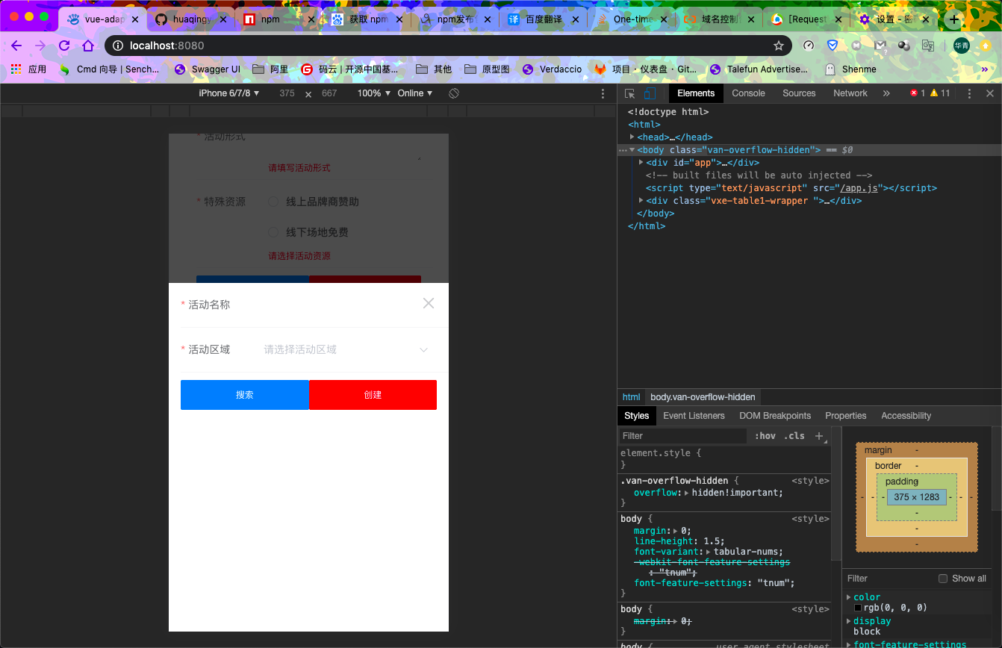Image resolution: width=1002 pixels, height=648 pixels.
Task: Open the user profile avatar
Action: click(x=962, y=46)
